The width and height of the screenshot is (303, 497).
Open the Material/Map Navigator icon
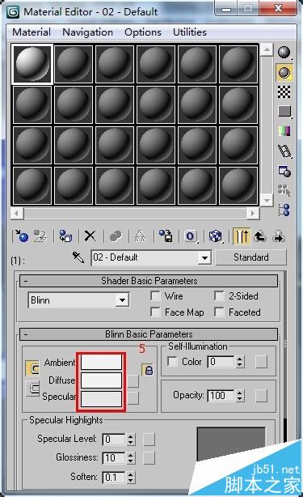[x=284, y=210]
